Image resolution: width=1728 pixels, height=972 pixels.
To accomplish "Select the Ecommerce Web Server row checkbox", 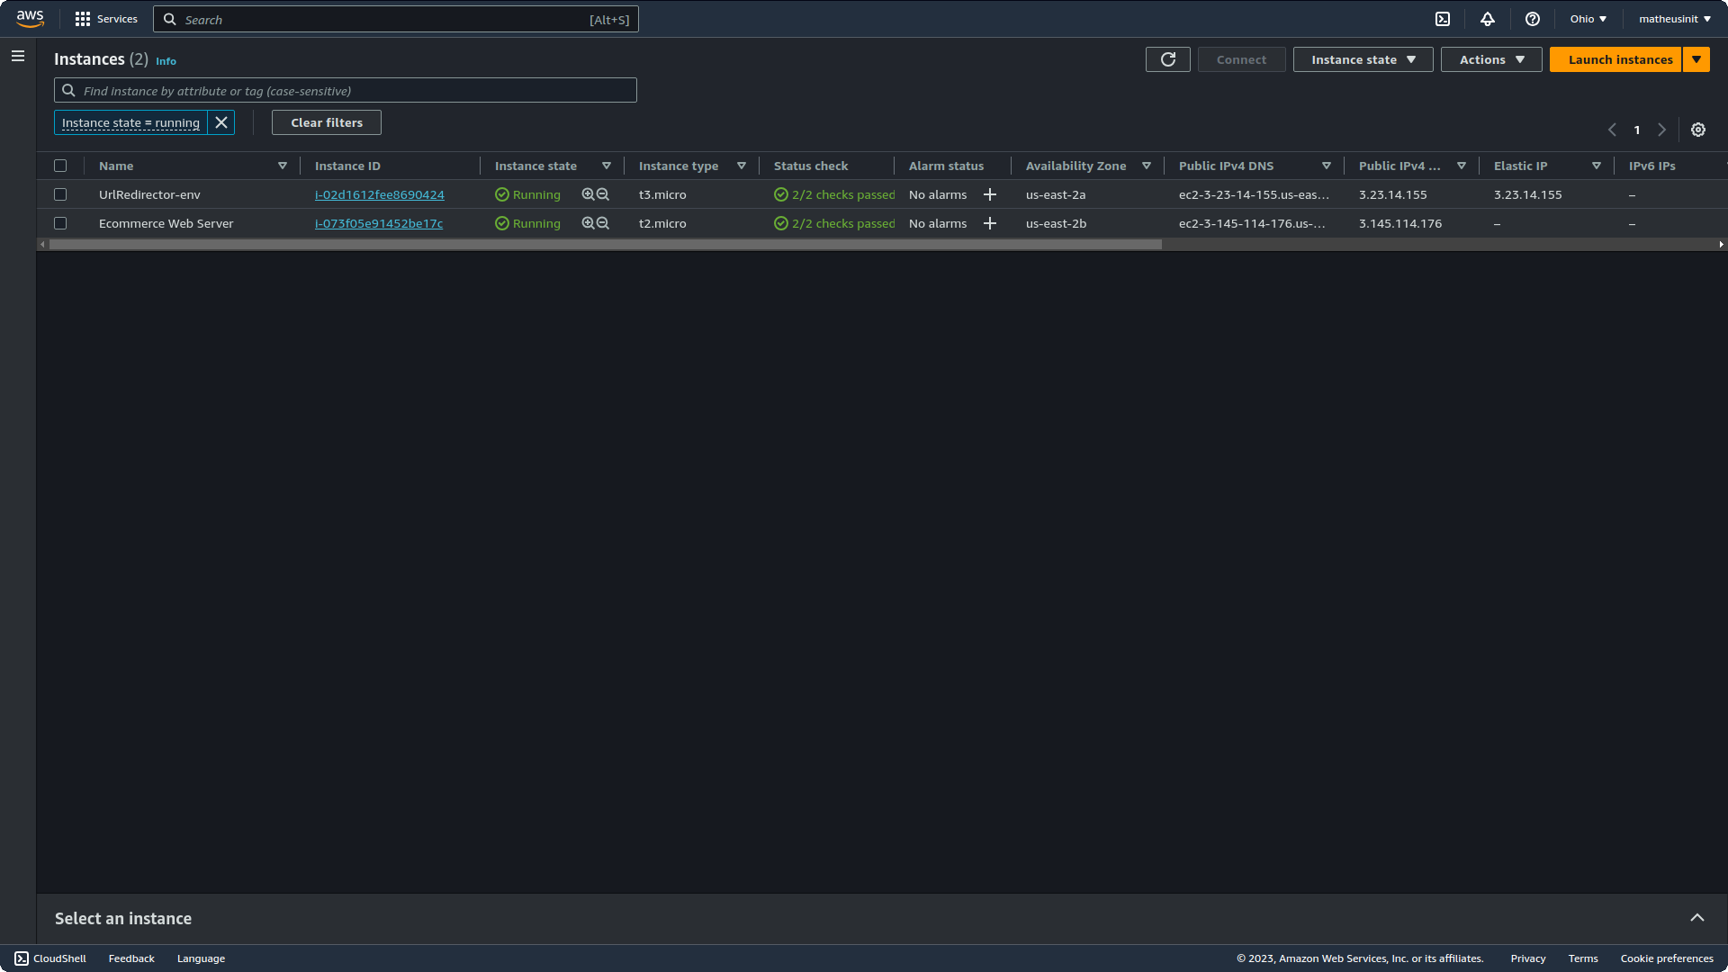I will tap(60, 223).
